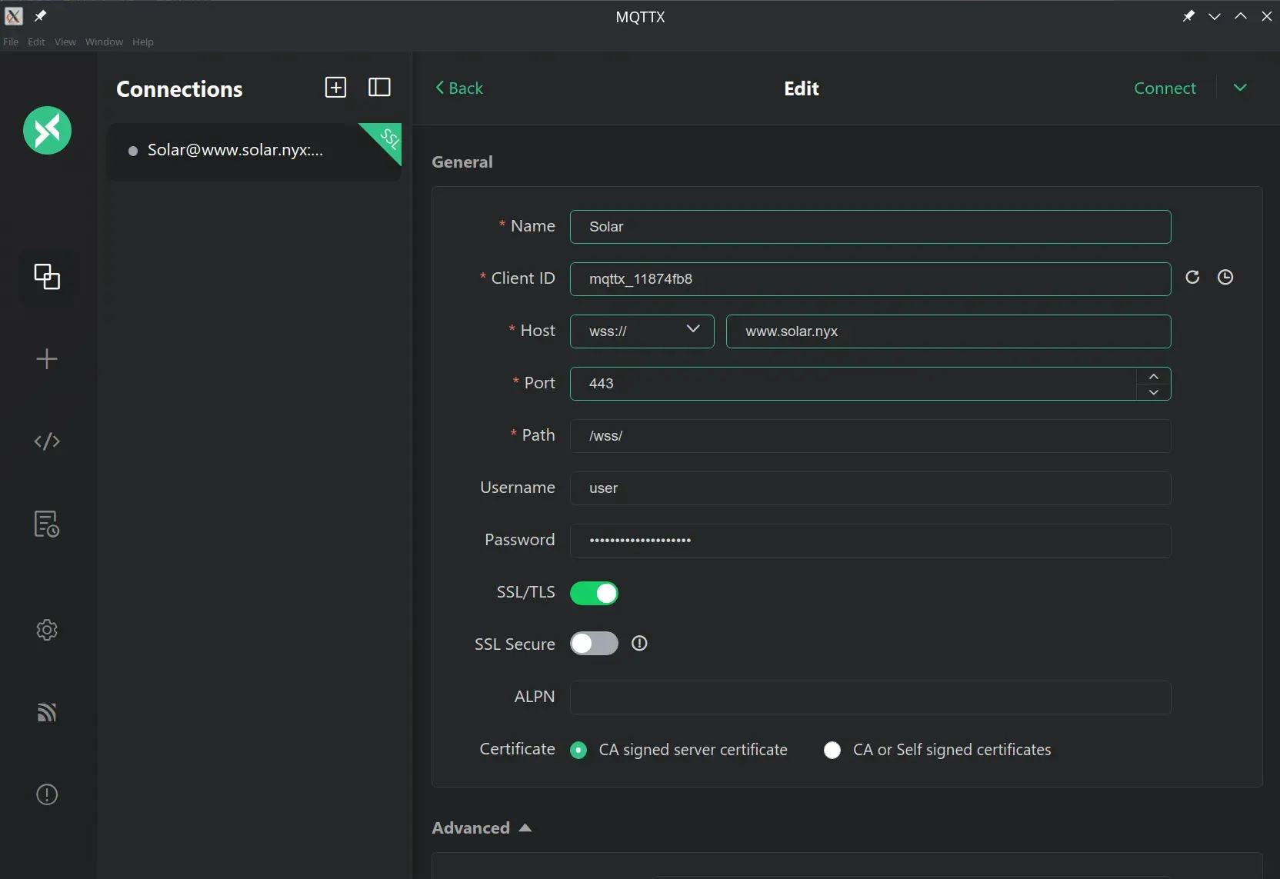Open the Connections page icon
Image resolution: width=1280 pixels, height=879 pixels.
coord(47,276)
